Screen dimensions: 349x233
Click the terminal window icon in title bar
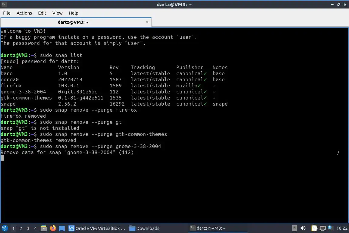coord(4,4)
